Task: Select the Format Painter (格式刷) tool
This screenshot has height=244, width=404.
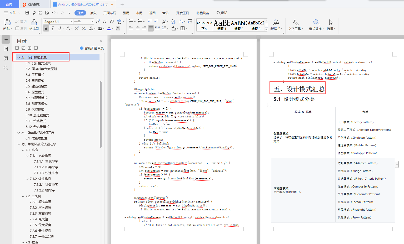Action: 34,25
